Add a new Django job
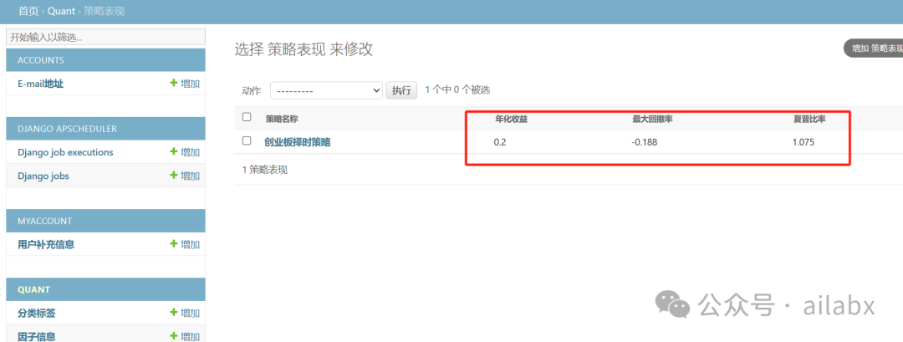 point(185,176)
